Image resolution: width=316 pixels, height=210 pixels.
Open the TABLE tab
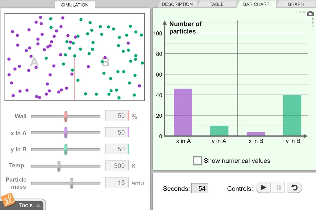217,4
